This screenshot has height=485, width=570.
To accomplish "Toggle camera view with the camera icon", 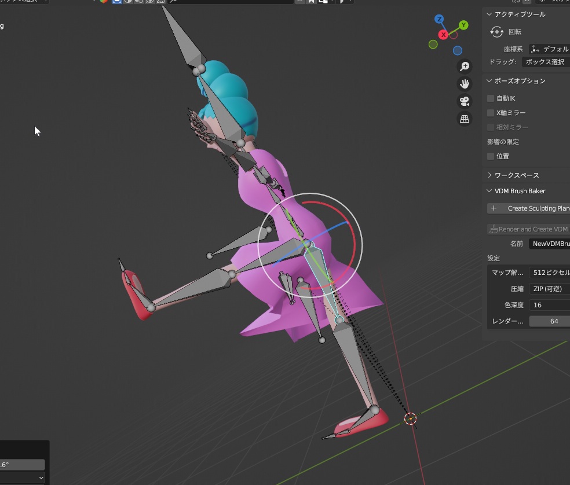I will click(464, 101).
